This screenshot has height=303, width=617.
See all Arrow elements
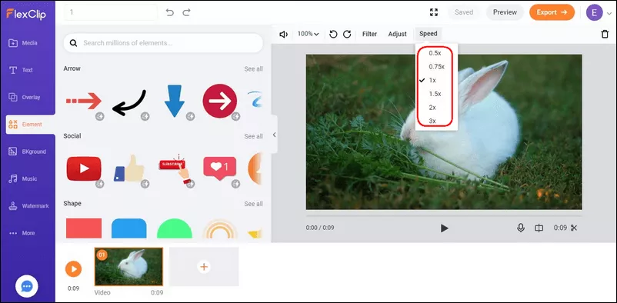(253, 69)
